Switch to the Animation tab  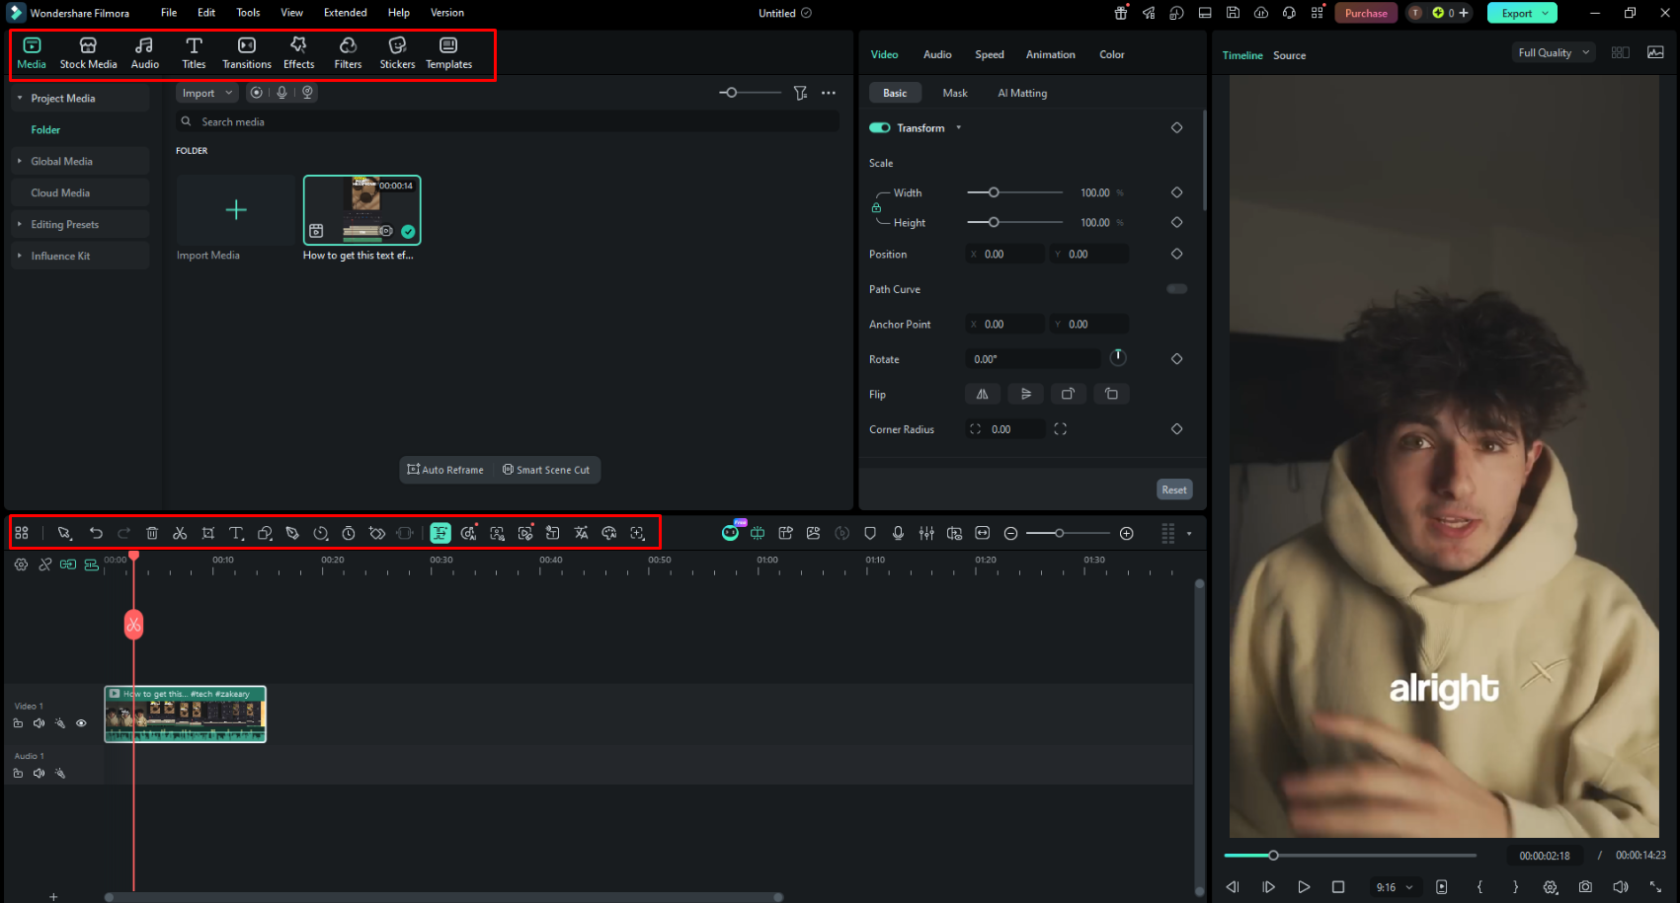[x=1050, y=54]
